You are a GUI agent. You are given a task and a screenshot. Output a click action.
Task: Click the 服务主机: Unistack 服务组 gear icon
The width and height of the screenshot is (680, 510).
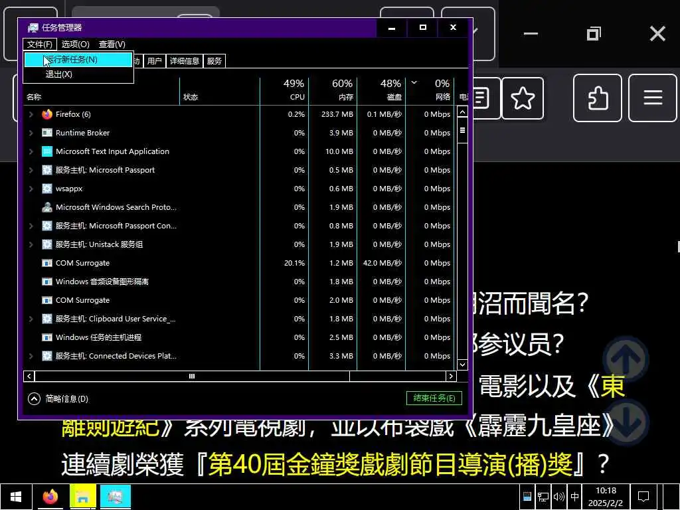tap(47, 244)
